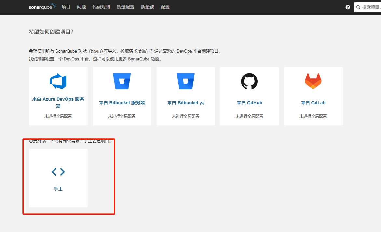
Task: Go to 代码规则 in navigation
Action: tap(101, 7)
